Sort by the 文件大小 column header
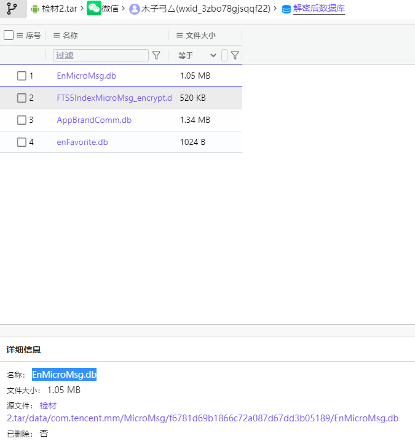Viewport: 415px width, 441px height. pos(200,36)
